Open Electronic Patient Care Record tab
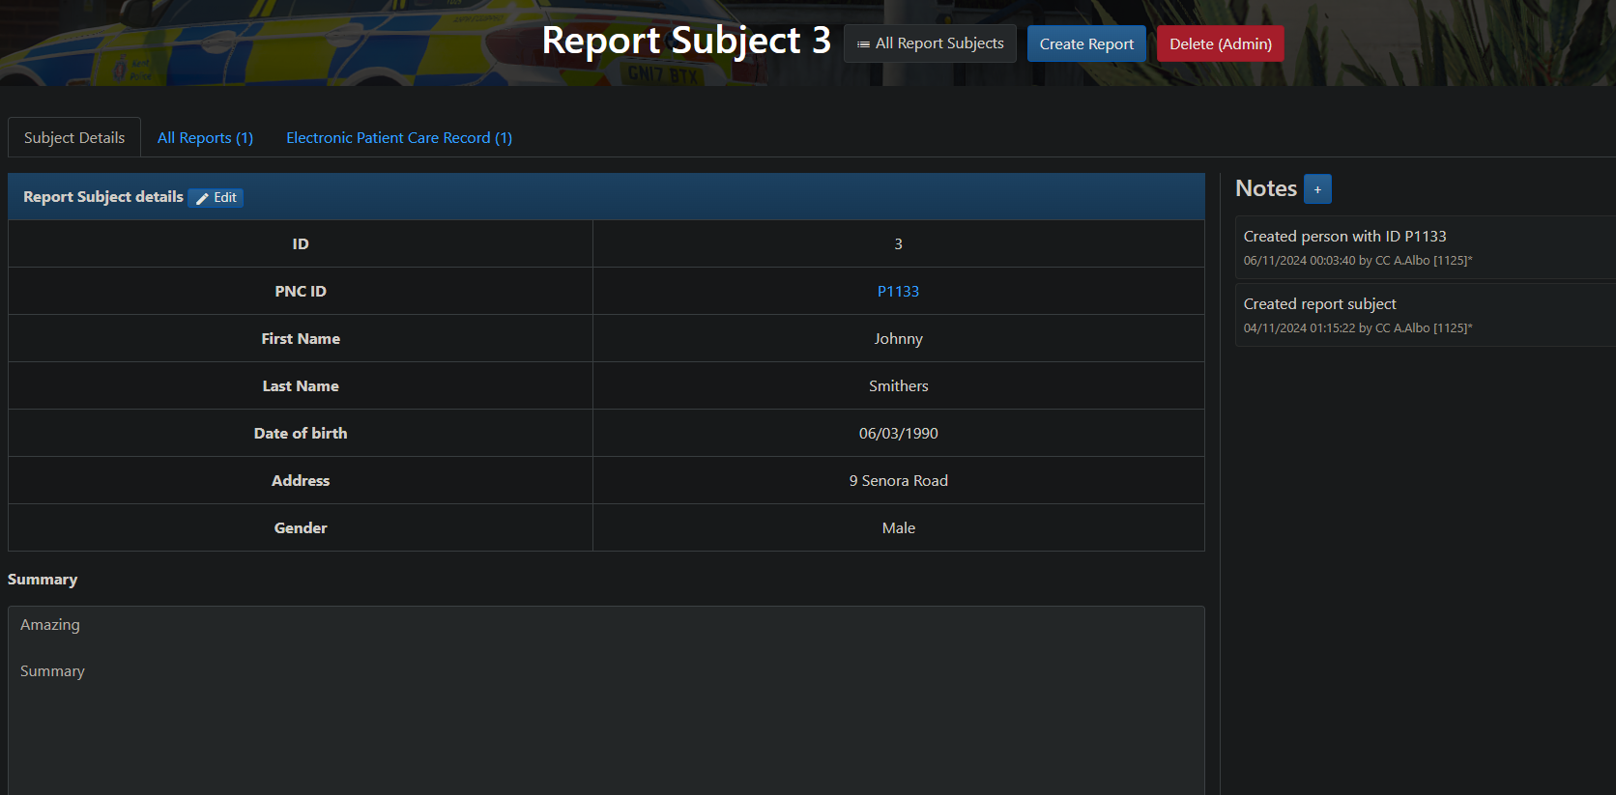1616x795 pixels. click(398, 138)
